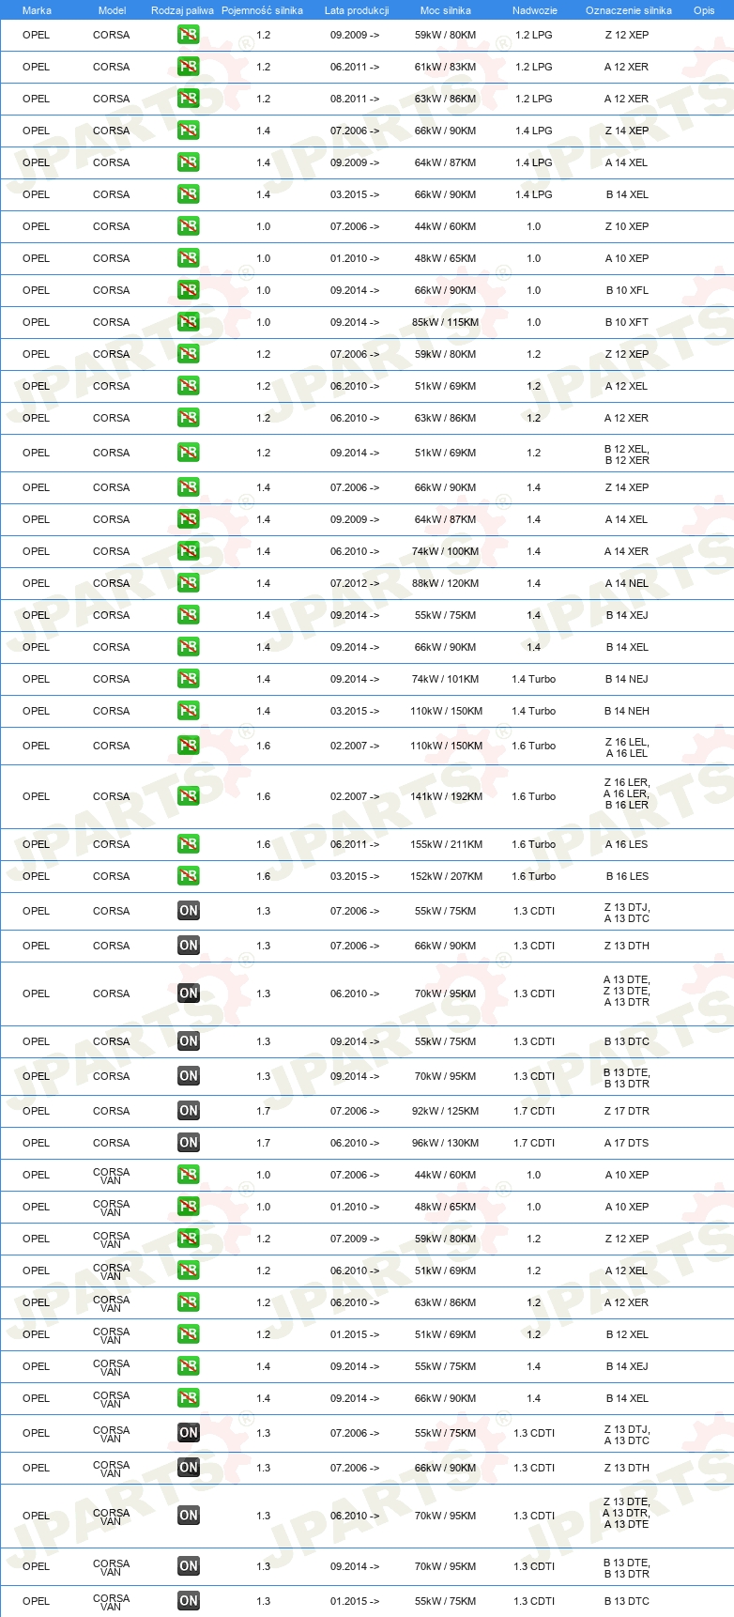
Task: Click the 'Nadwozie' column header
Action: pos(534,10)
